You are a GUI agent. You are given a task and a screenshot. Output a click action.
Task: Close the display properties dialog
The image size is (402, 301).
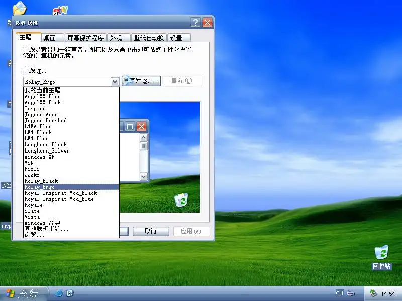(207, 23)
